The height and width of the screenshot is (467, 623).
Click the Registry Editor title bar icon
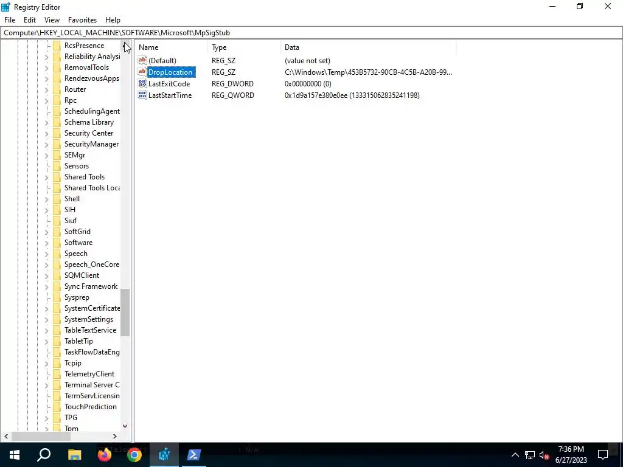pyautogui.click(x=5, y=7)
